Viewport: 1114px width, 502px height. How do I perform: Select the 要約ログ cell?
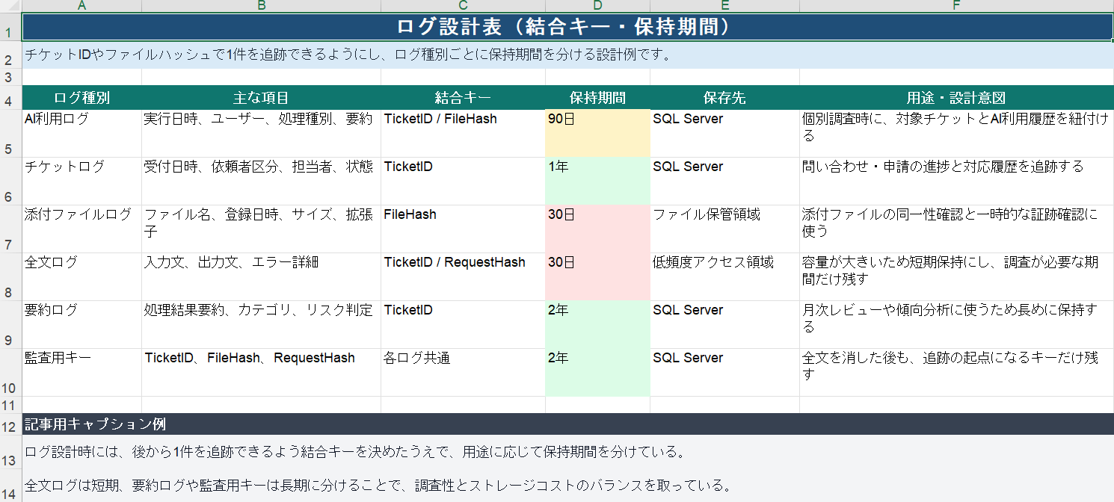pos(81,325)
